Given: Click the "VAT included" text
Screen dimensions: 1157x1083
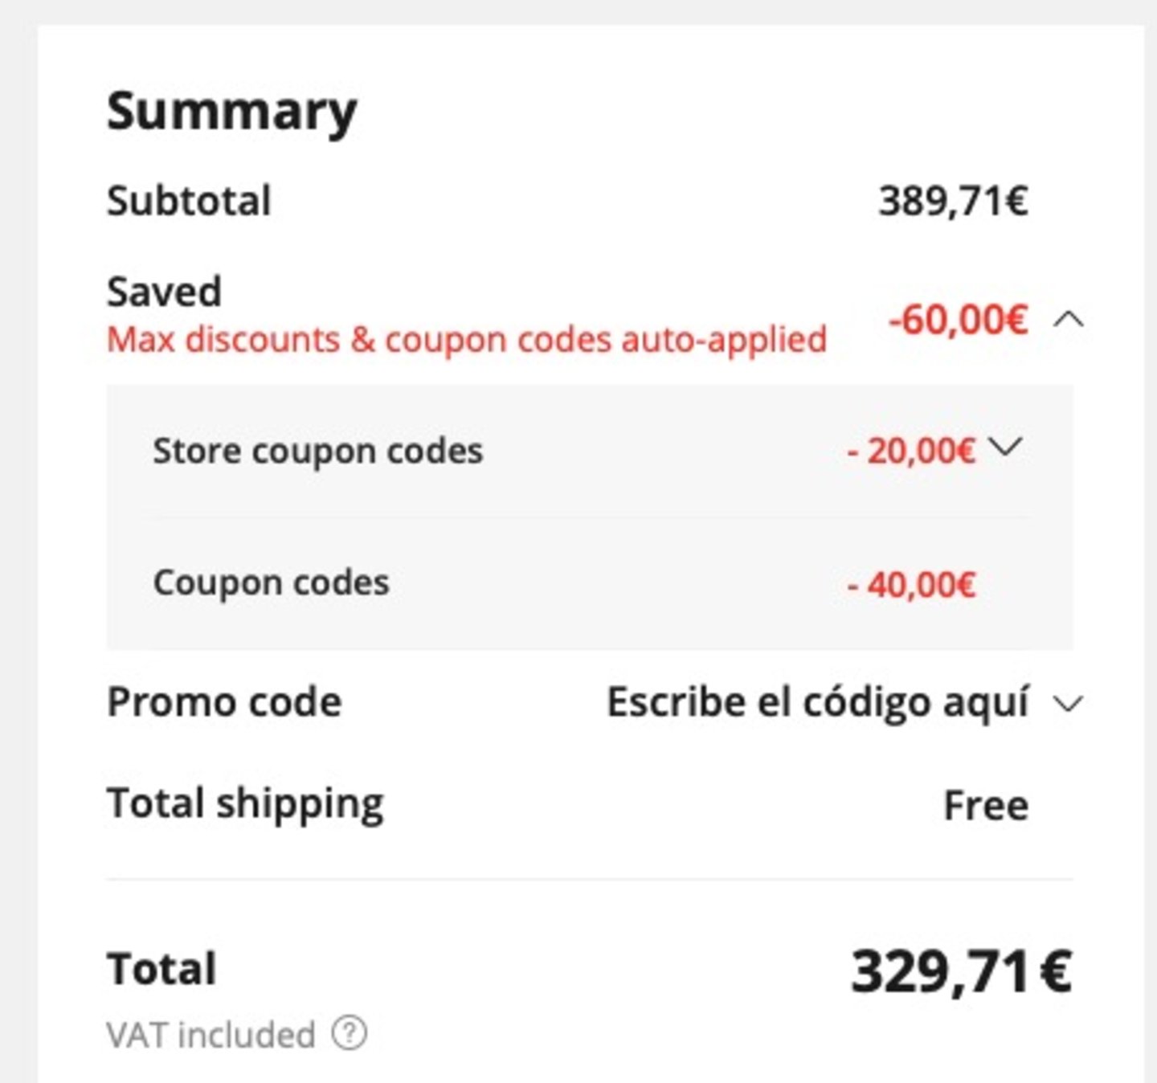Looking at the screenshot, I should 211,1035.
